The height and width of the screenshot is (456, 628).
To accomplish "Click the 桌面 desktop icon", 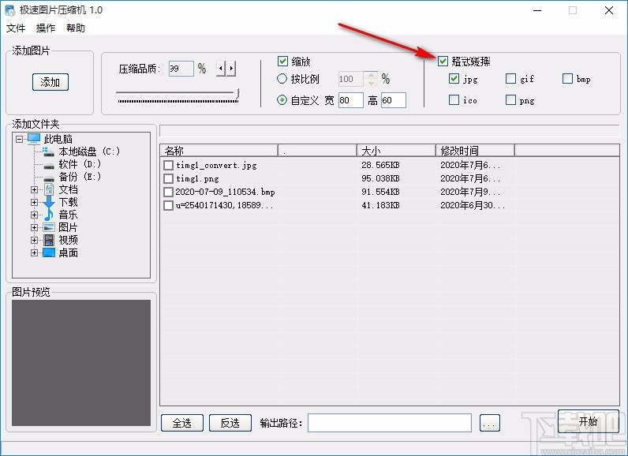I will pyautogui.click(x=48, y=252).
